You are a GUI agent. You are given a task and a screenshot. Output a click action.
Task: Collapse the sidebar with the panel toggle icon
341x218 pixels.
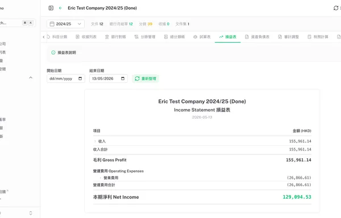pos(51,8)
